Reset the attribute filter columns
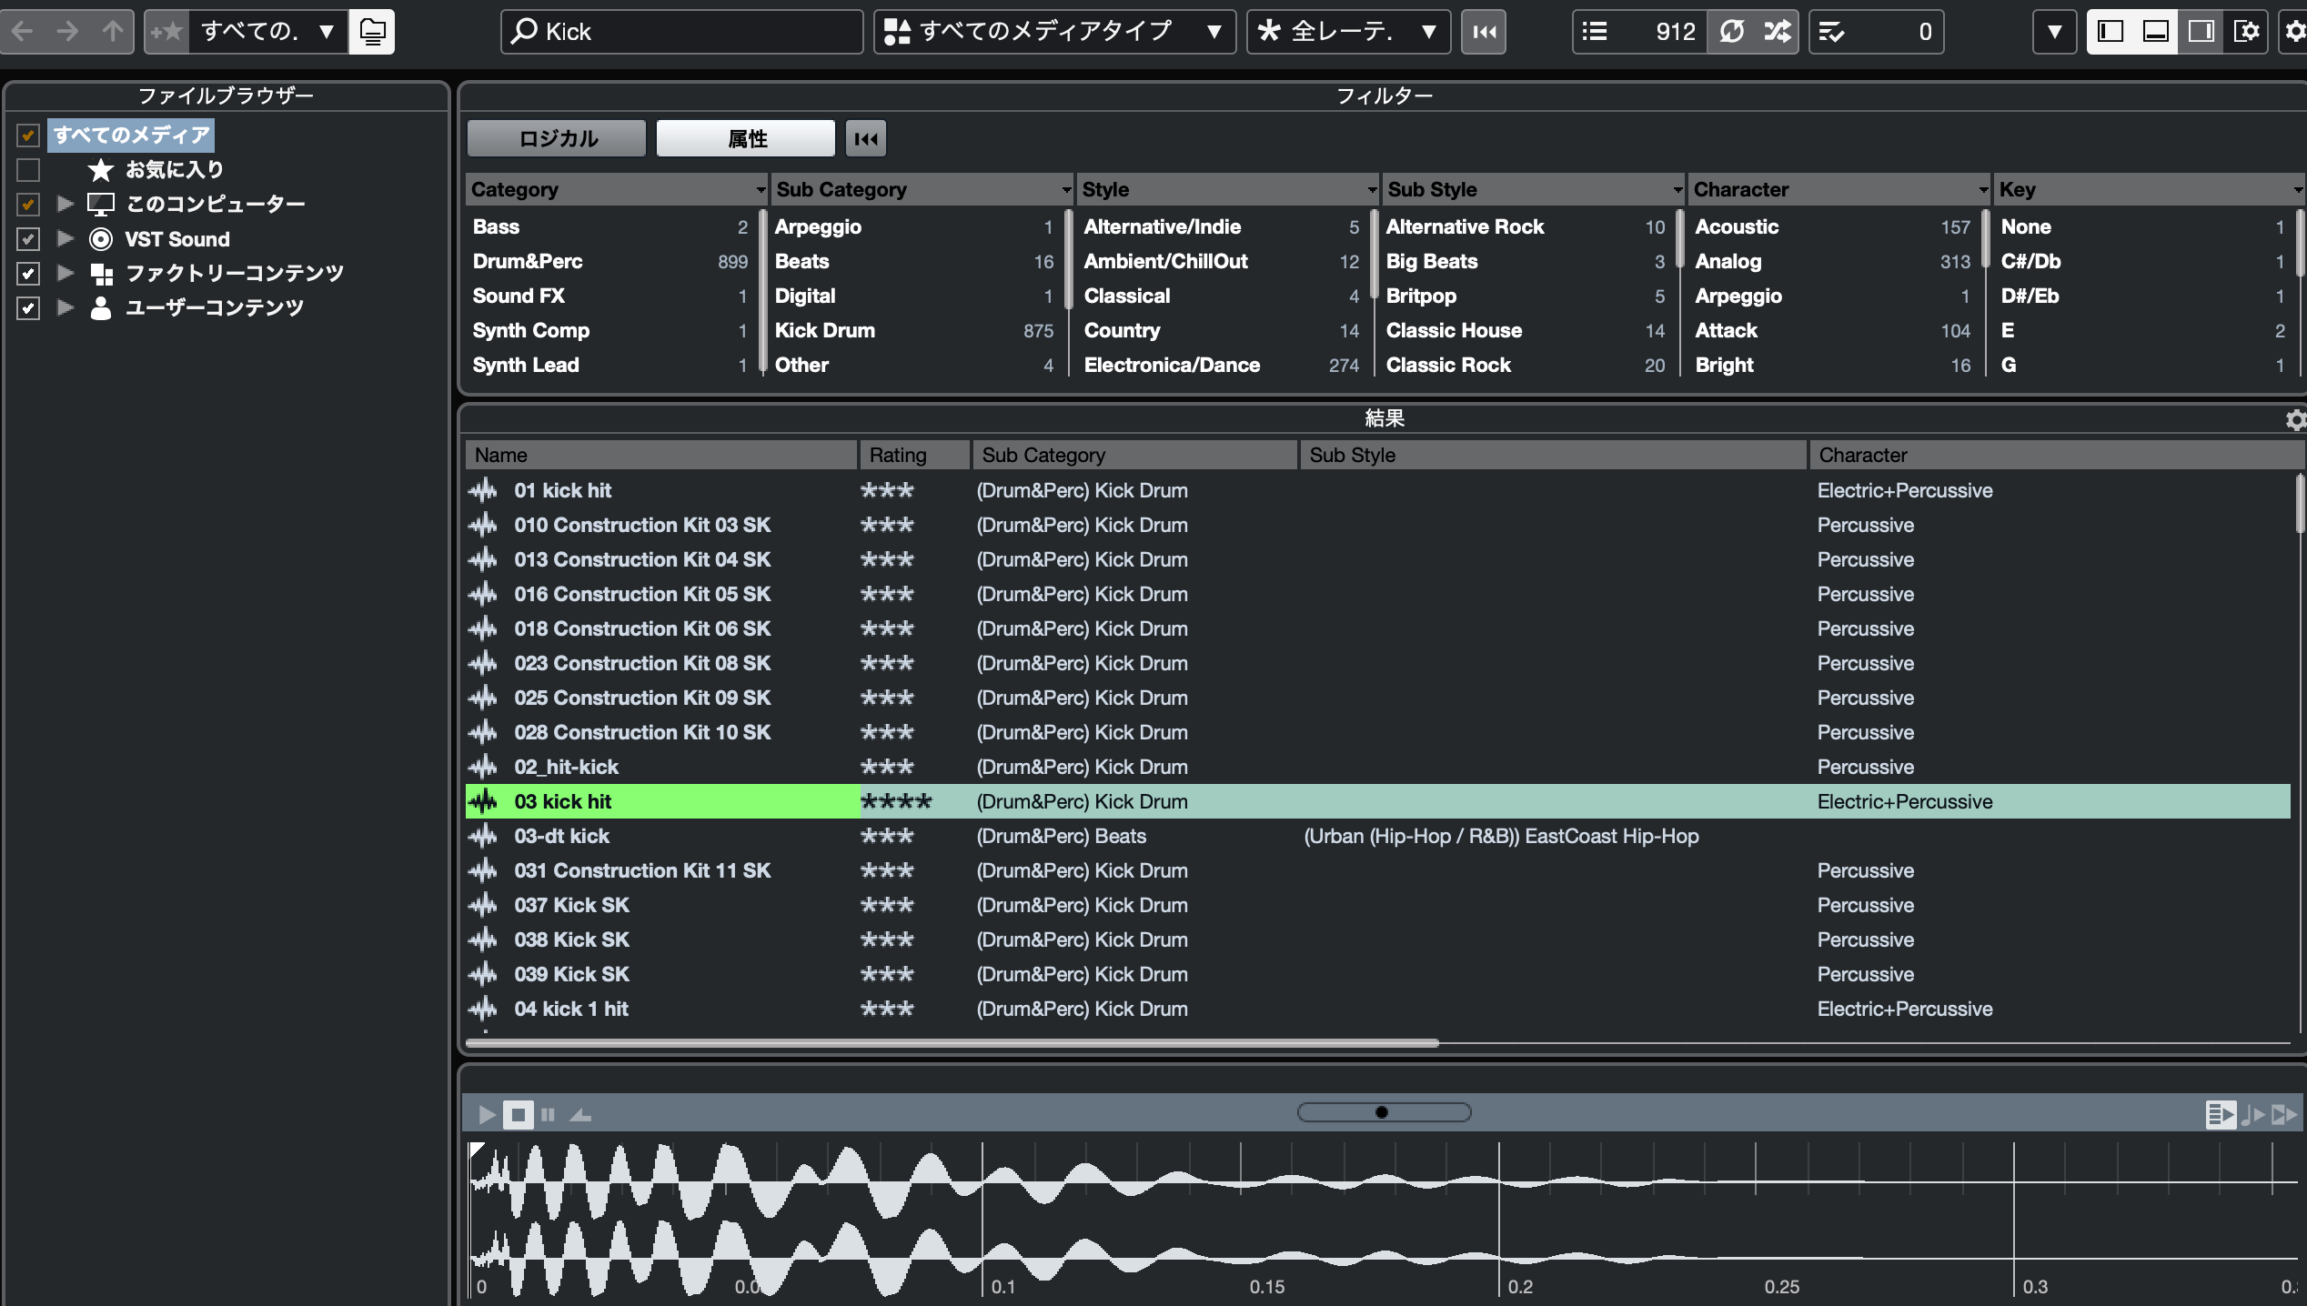The width and height of the screenshot is (2307, 1306). click(865, 138)
